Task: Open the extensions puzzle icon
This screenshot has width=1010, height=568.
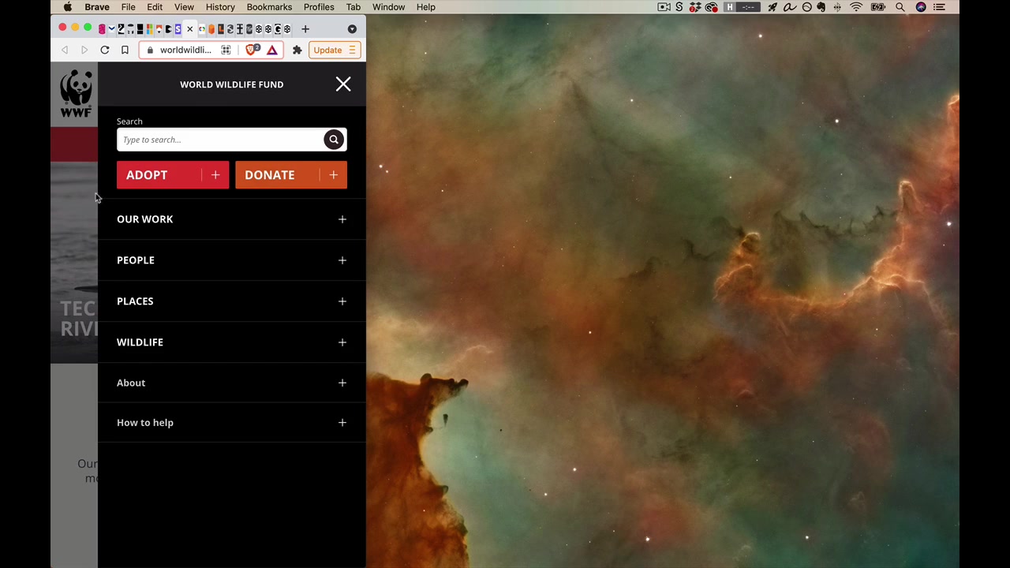Action: (x=297, y=50)
